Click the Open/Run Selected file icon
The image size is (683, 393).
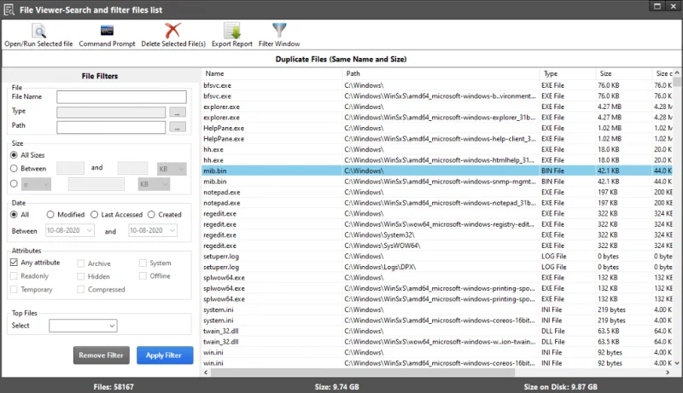pyautogui.click(x=38, y=32)
